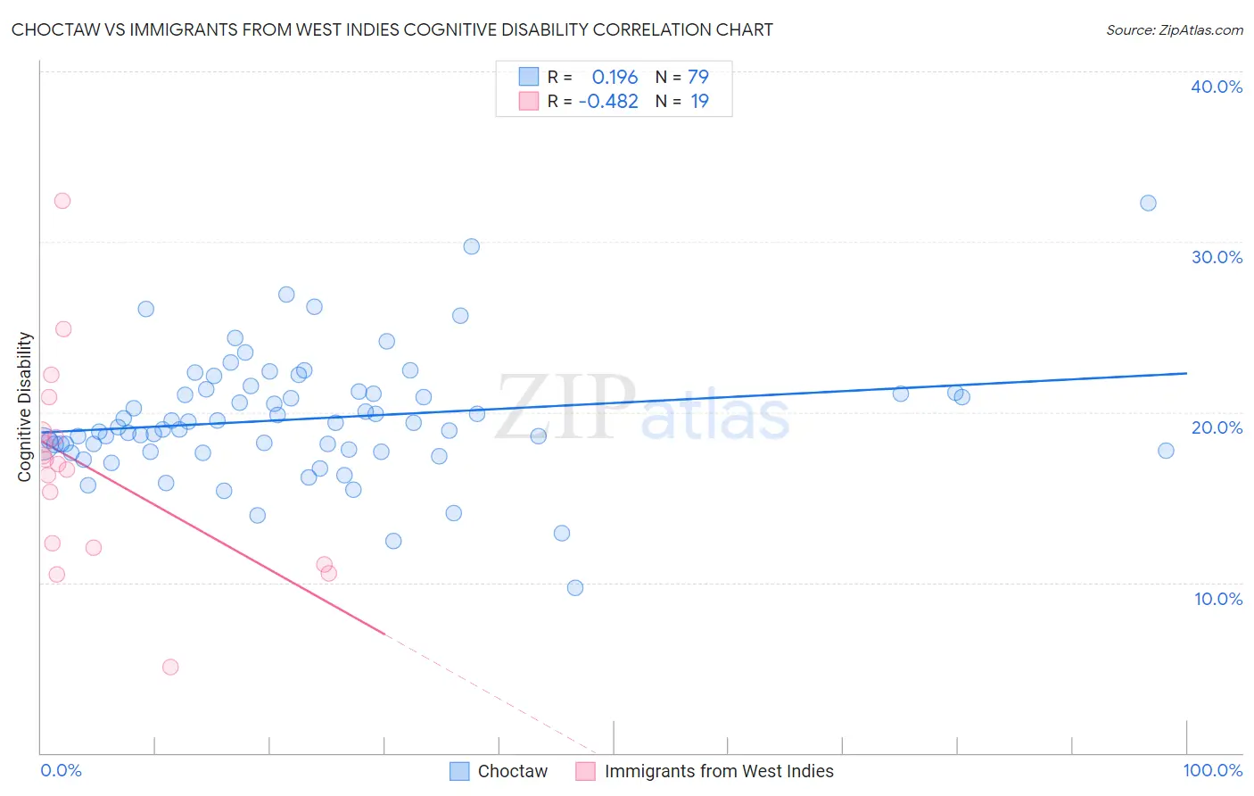Viewport: 1254px width, 796px height.
Task: Click the 0.0% x-axis label
Action: 61,770
